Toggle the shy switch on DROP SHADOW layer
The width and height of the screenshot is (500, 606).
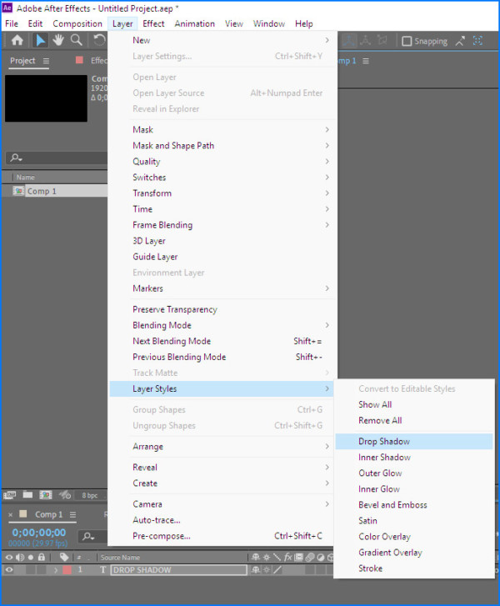coord(256,570)
